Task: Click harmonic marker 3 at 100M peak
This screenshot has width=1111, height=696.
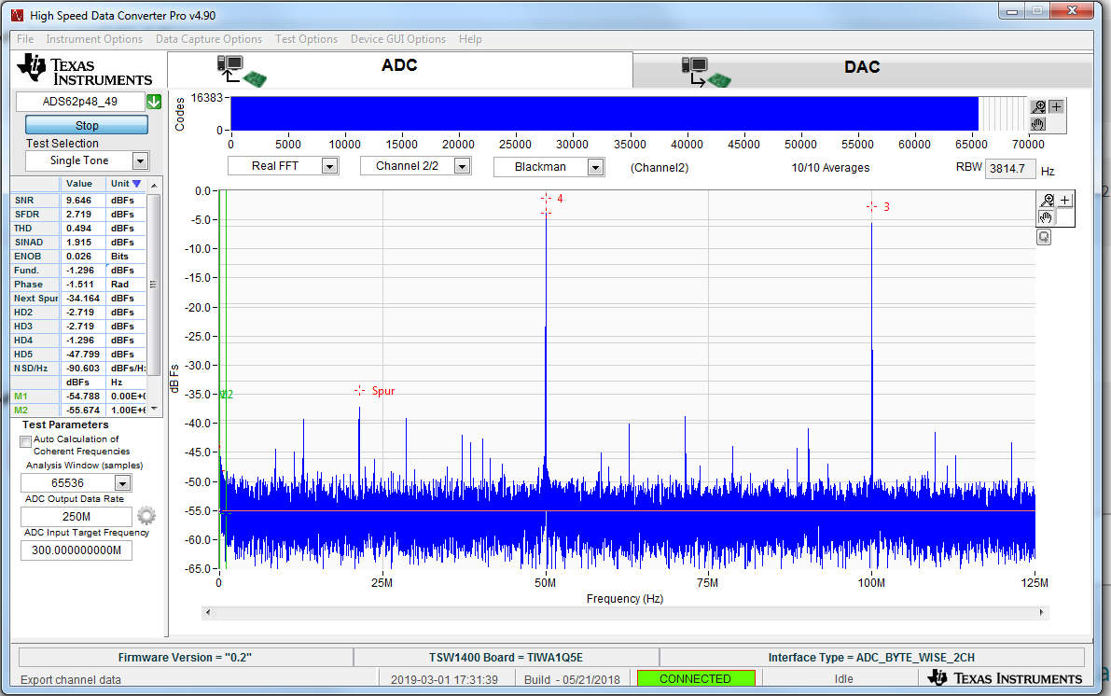Action: pyautogui.click(x=886, y=207)
